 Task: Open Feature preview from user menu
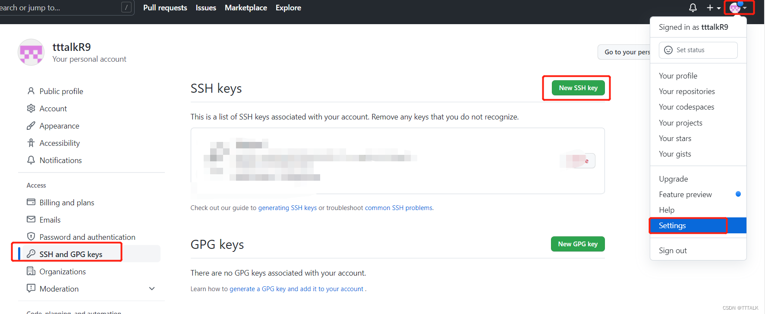pos(698,195)
